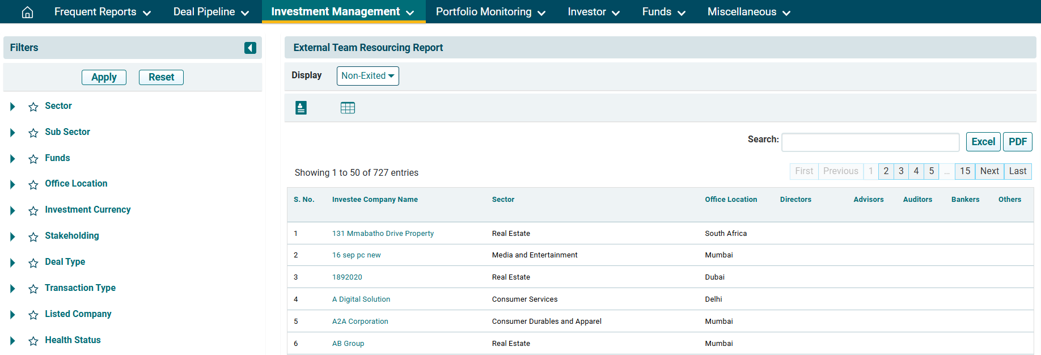1041x355 pixels.
Task: Open the Non-Exited display dropdown
Action: point(367,76)
